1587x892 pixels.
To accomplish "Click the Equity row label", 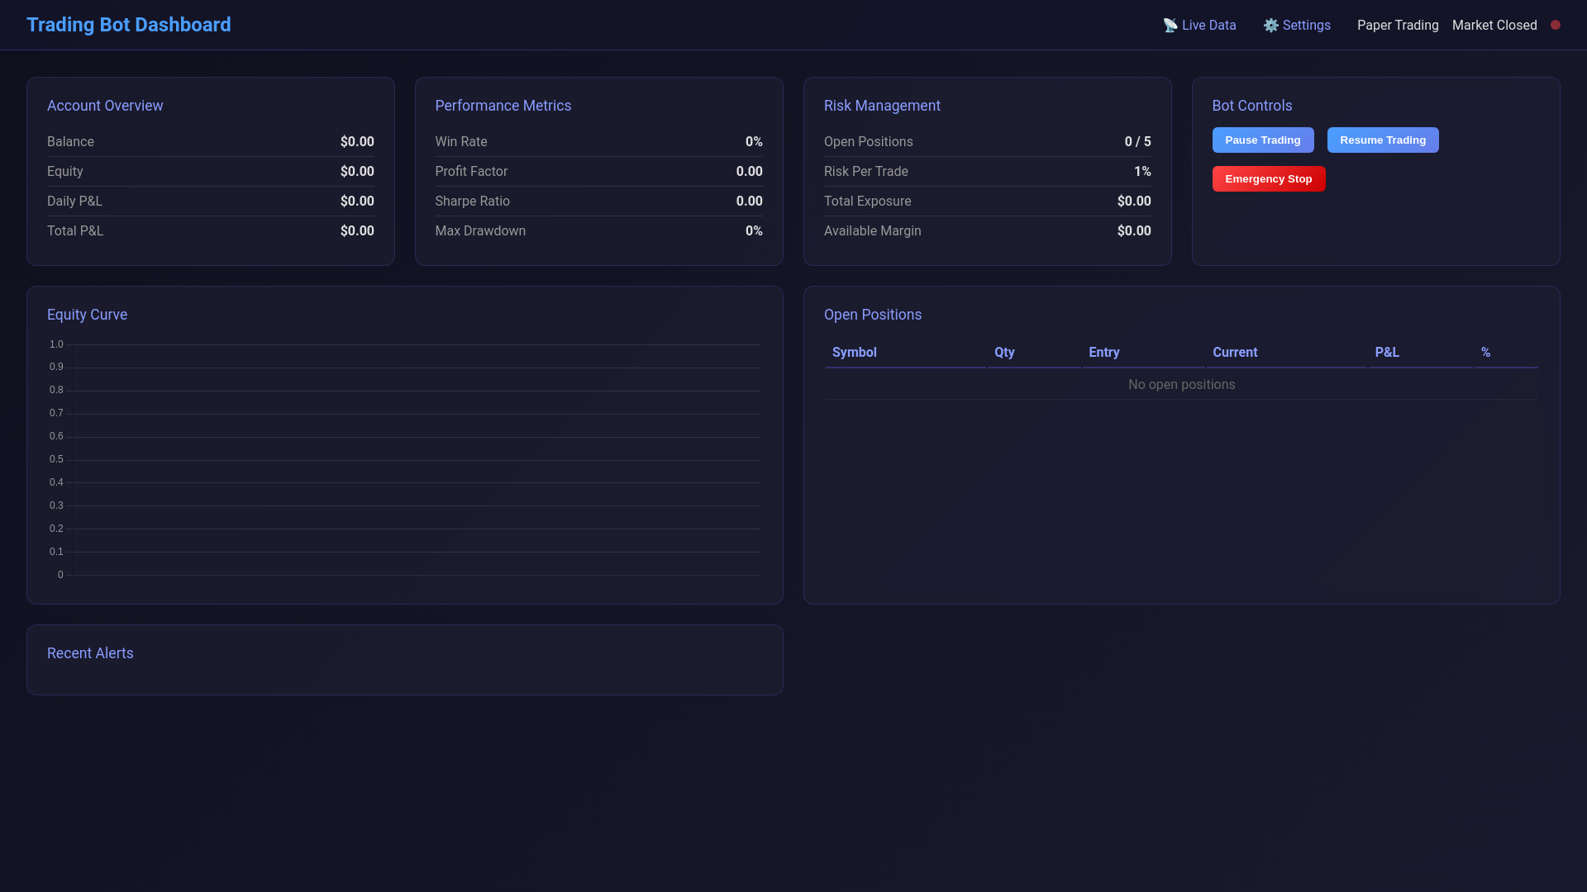I will [64, 172].
